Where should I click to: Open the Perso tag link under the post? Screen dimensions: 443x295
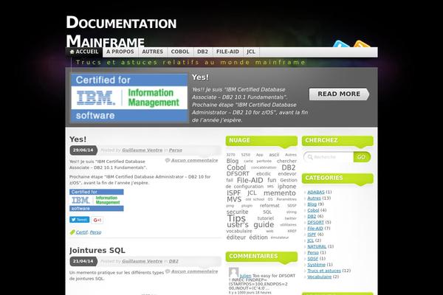coord(95,232)
